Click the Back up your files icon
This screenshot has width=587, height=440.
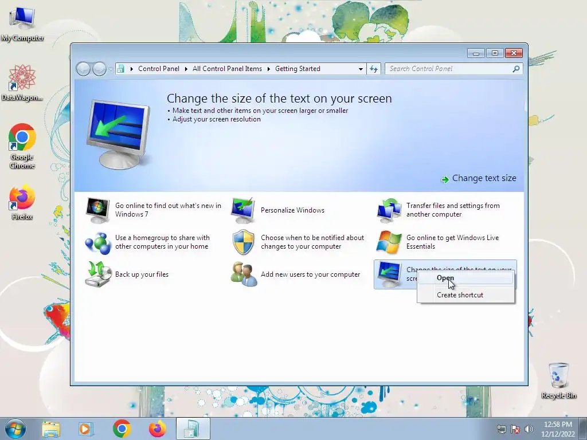pos(98,274)
